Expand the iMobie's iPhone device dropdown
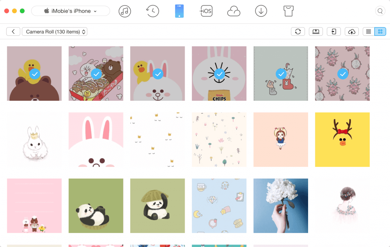This screenshot has height=247, width=390. click(70, 11)
